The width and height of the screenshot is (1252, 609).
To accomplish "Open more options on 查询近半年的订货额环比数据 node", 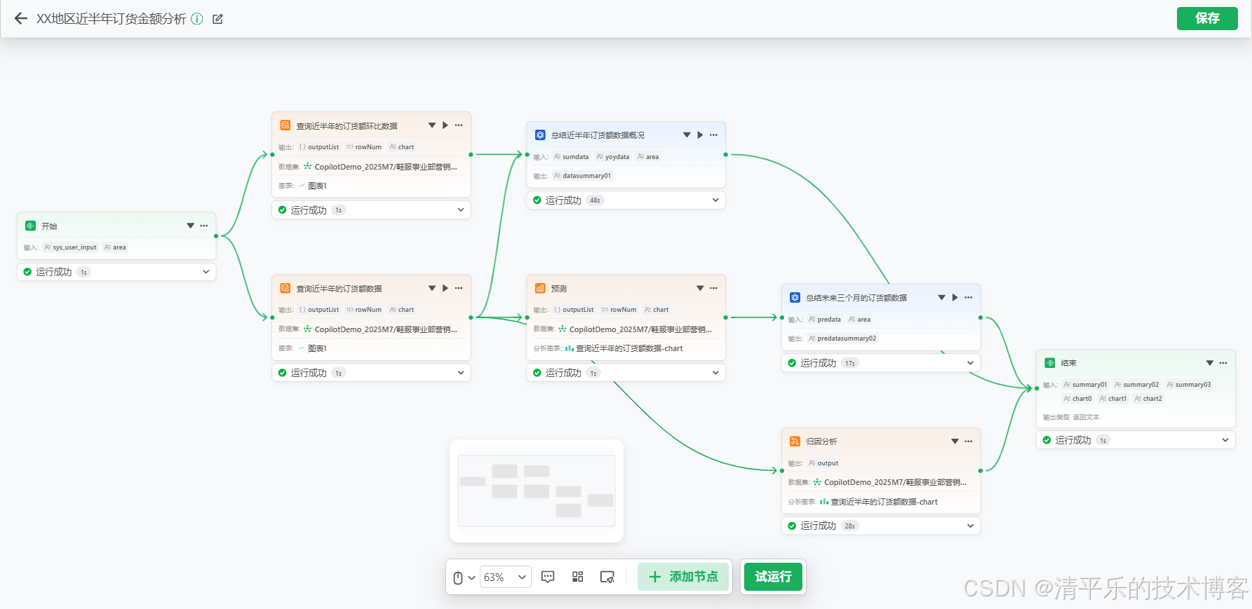I will (x=459, y=125).
